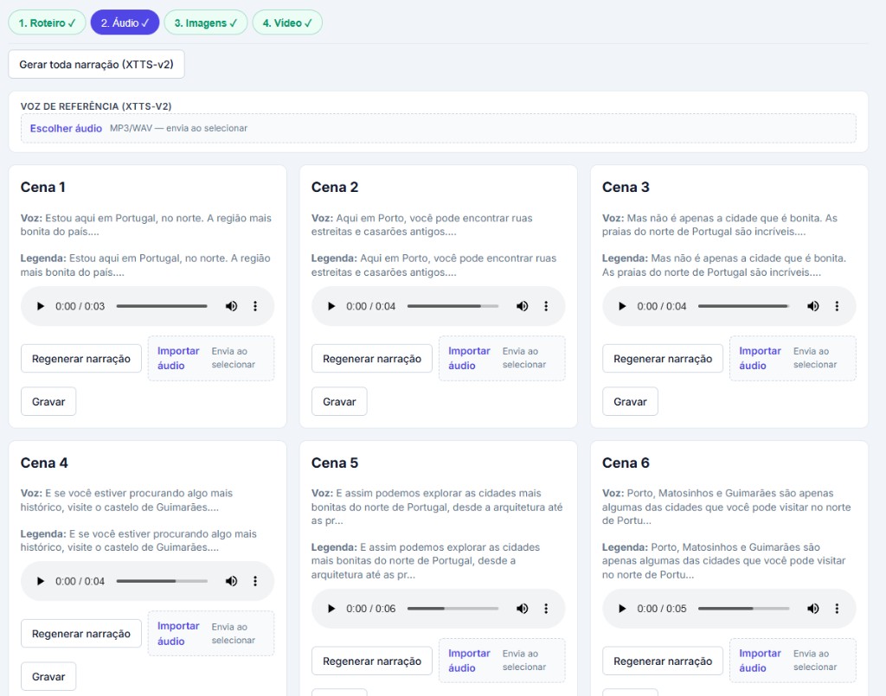The image size is (886, 696).
Task: Open more options on Cena 3 player
Action: [837, 306]
